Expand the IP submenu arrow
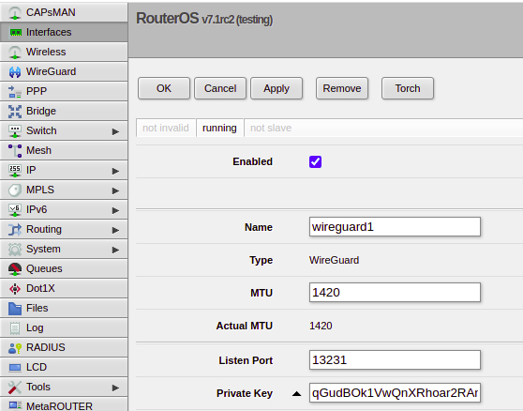Viewport: 523px width, 411px height. (x=115, y=171)
